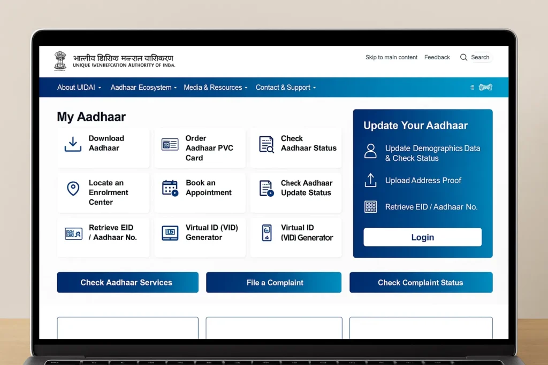Screen dimensions: 548x365
Task: Click the Locate an Enrolment Center text
Action: [108, 192]
